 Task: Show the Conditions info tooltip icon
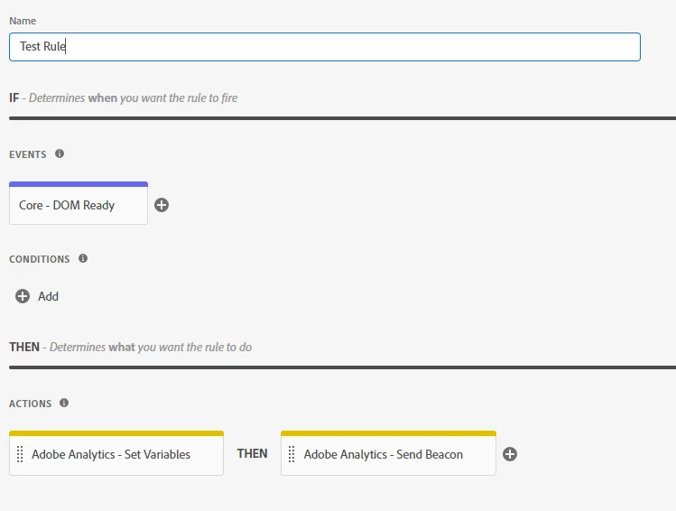[x=83, y=258]
